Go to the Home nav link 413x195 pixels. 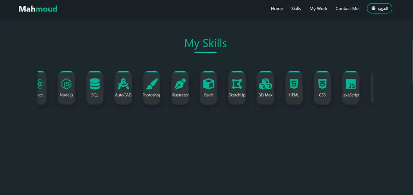[277, 9]
